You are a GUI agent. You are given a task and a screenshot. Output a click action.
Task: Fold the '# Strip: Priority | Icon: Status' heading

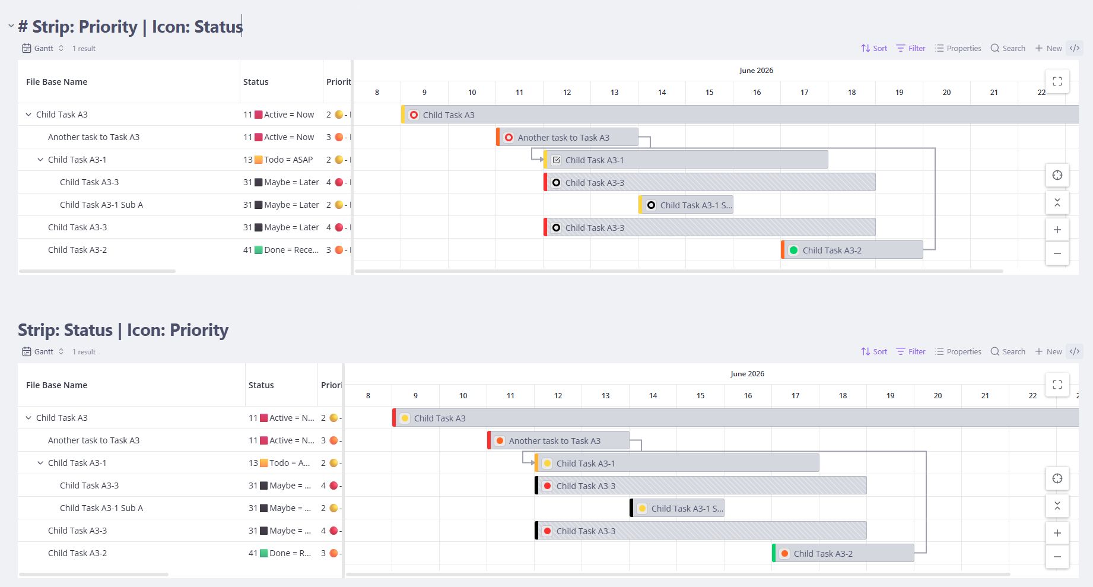point(11,26)
